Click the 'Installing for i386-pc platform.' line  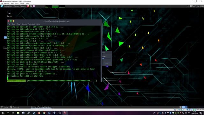click(25, 76)
